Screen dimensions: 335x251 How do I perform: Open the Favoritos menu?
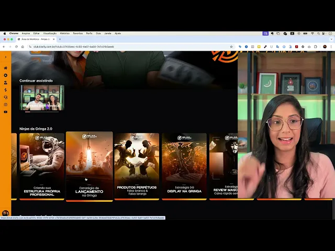click(78, 33)
